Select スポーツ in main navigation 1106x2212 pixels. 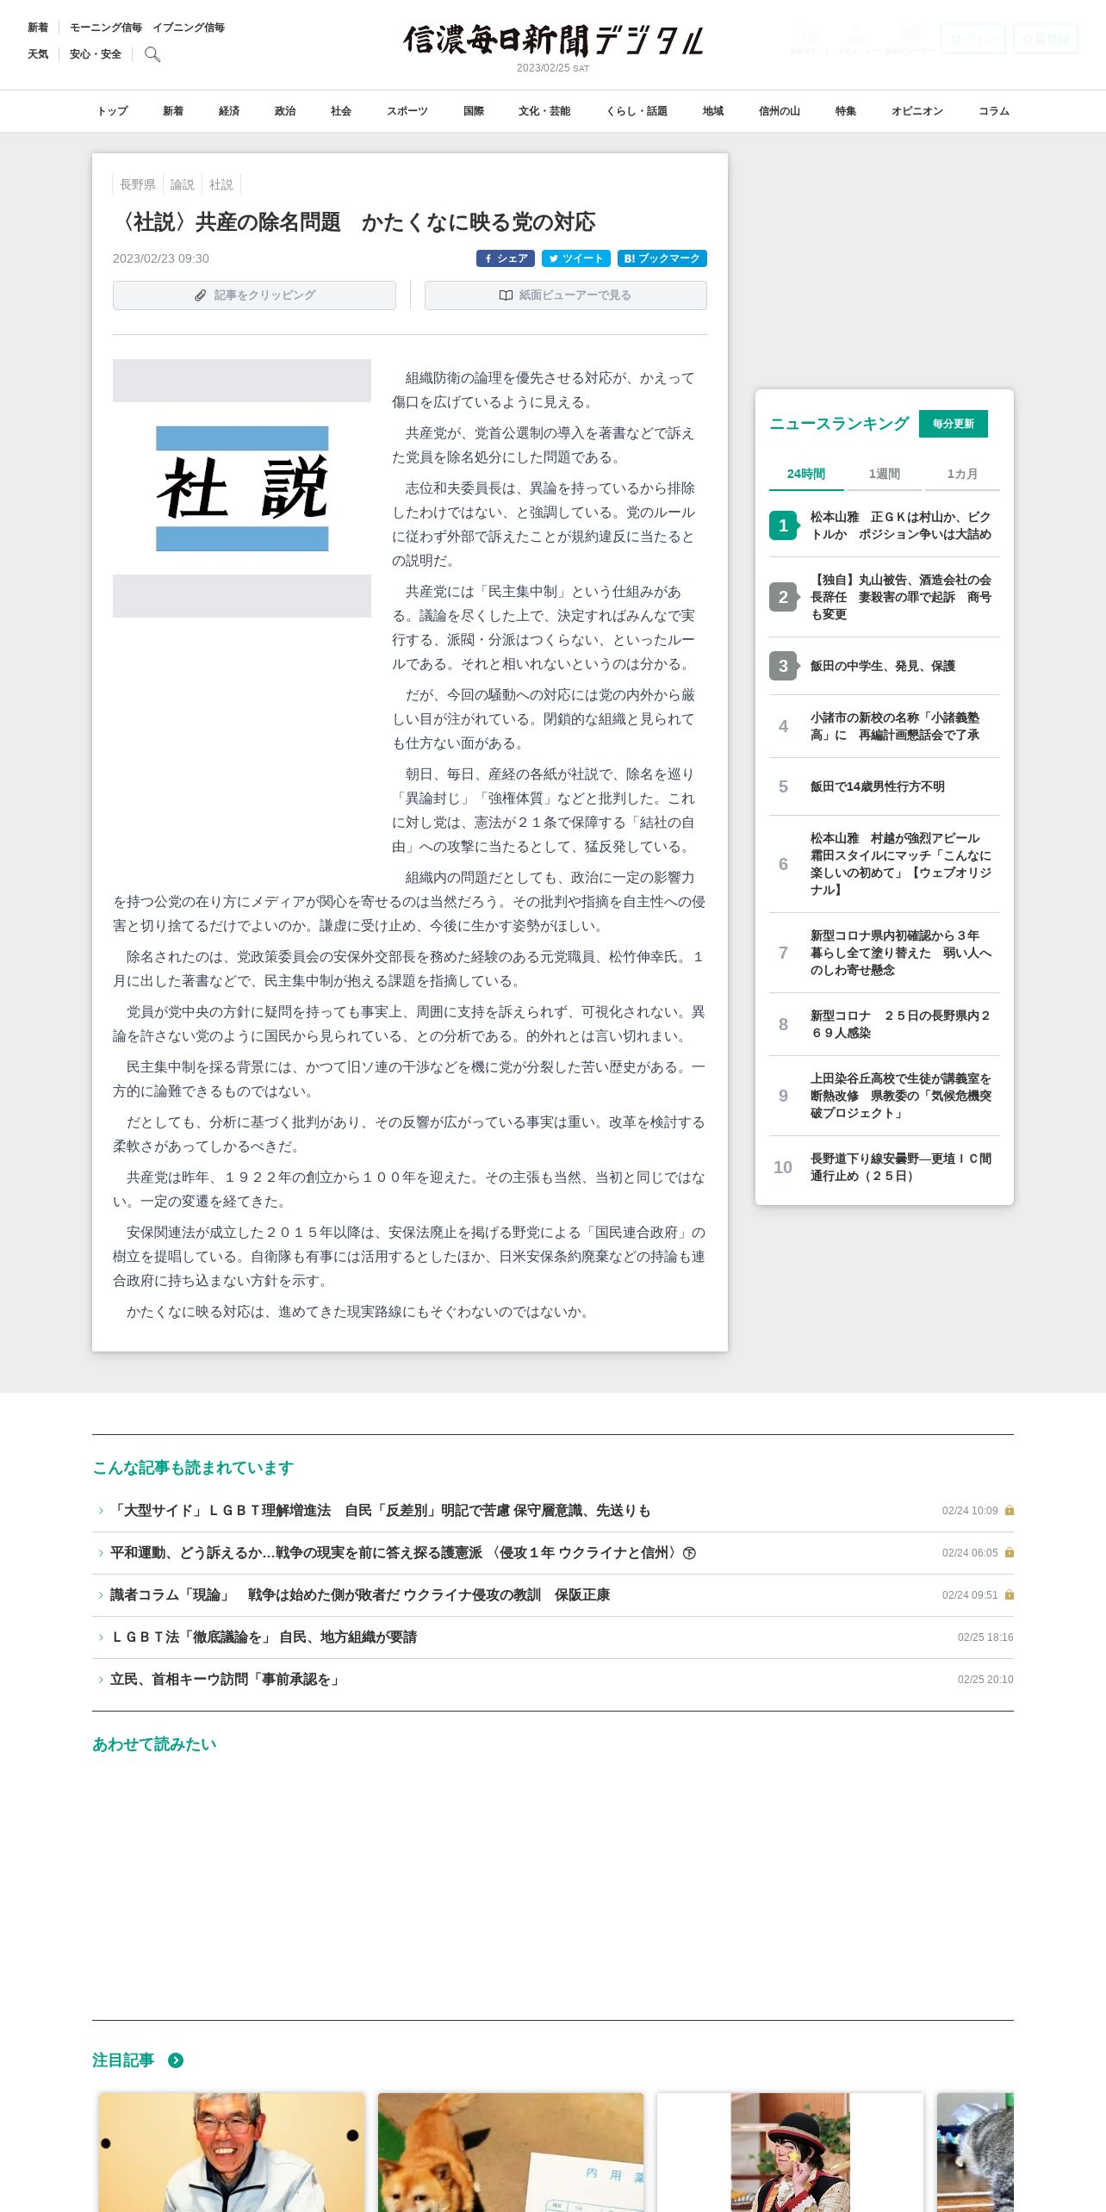point(407,111)
